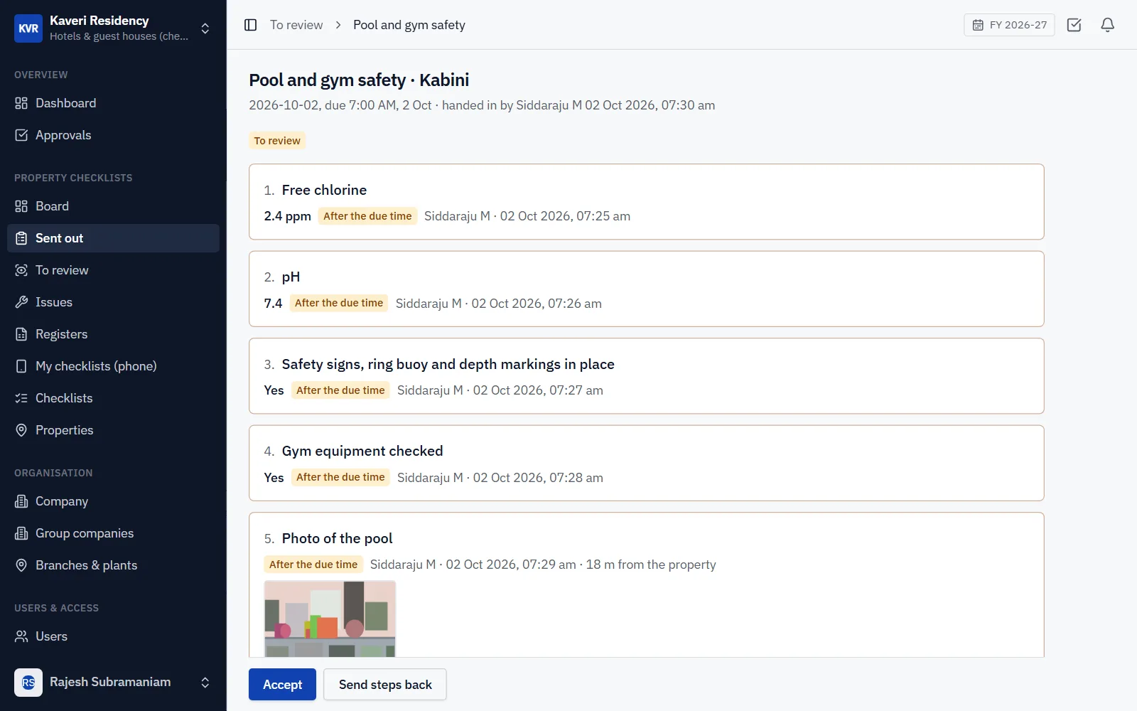Click the Checklists list icon

click(x=21, y=398)
